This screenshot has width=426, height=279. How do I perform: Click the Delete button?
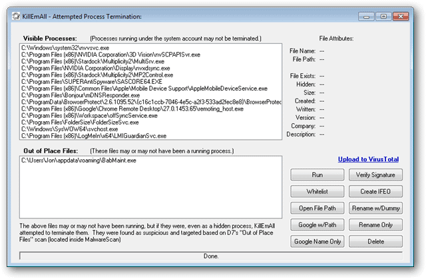(x=375, y=242)
